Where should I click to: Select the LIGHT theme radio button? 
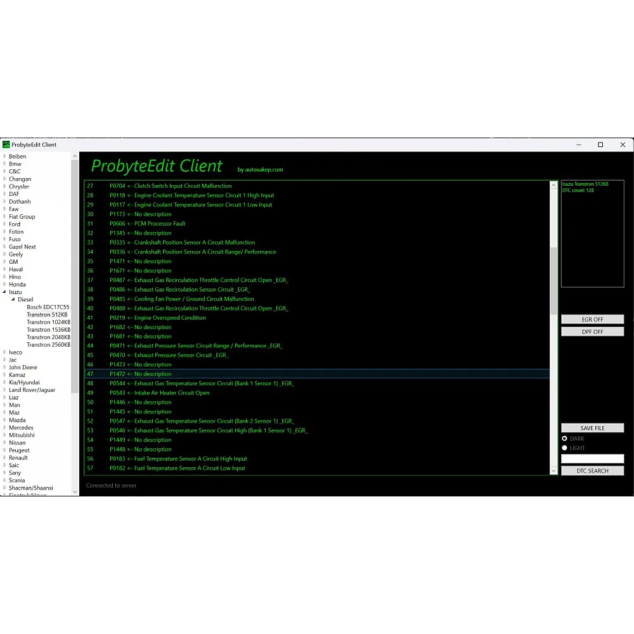coord(565,448)
